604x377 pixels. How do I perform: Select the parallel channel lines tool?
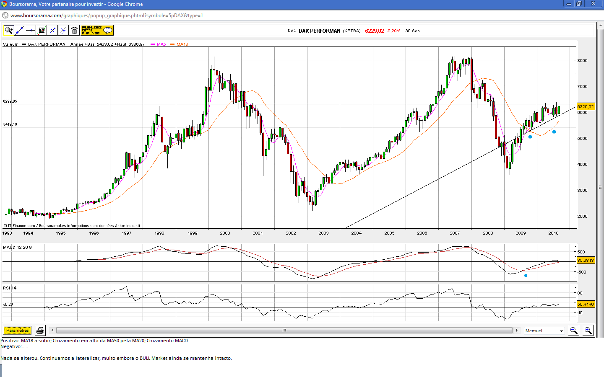(63, 30)
